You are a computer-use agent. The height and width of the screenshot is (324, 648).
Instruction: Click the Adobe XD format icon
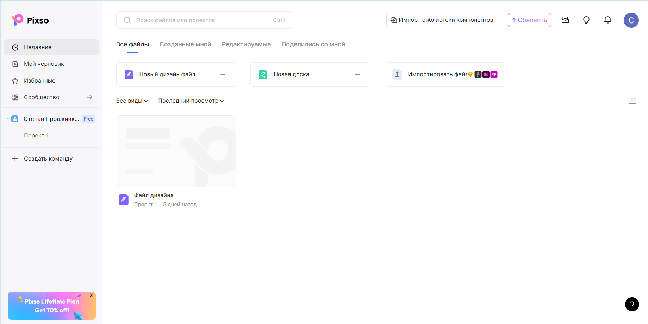click(x=486, y=74)
